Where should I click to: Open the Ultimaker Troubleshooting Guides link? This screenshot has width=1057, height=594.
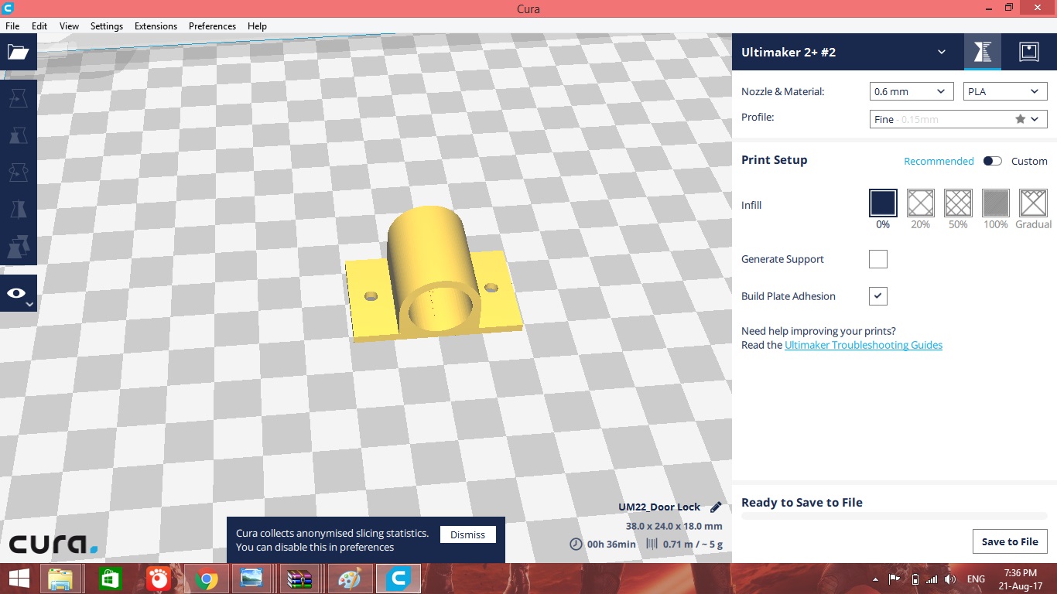pos(863,345)
